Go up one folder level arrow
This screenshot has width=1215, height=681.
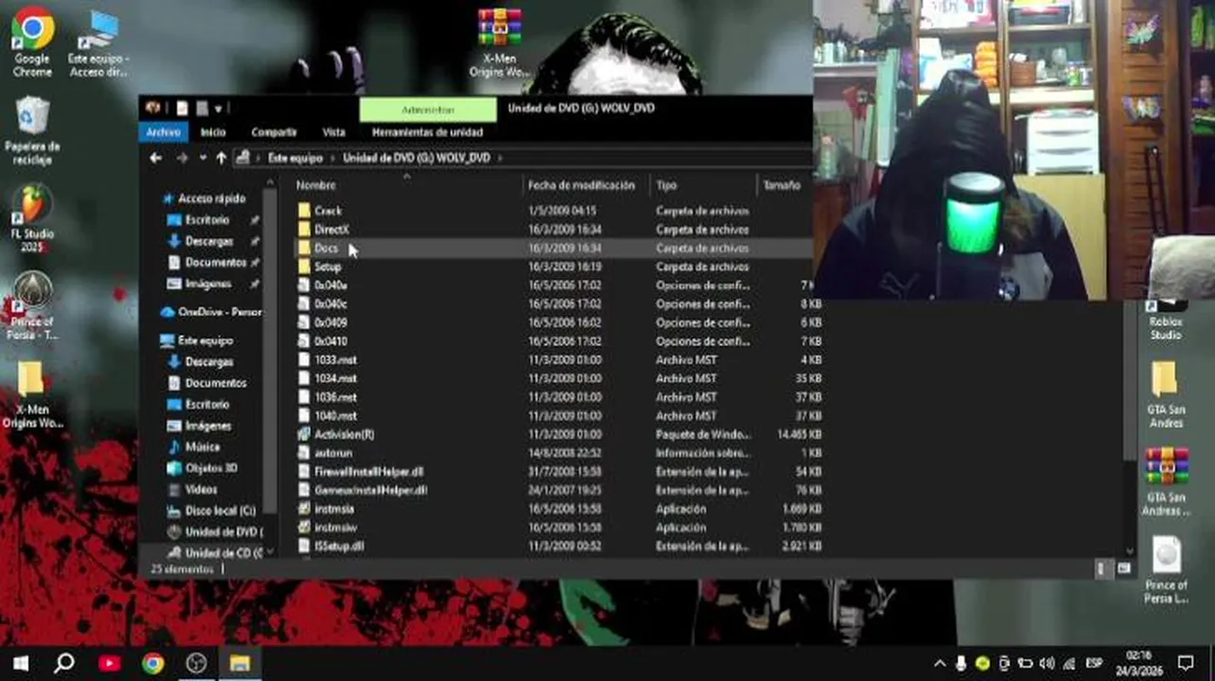[x=220, y=158]
